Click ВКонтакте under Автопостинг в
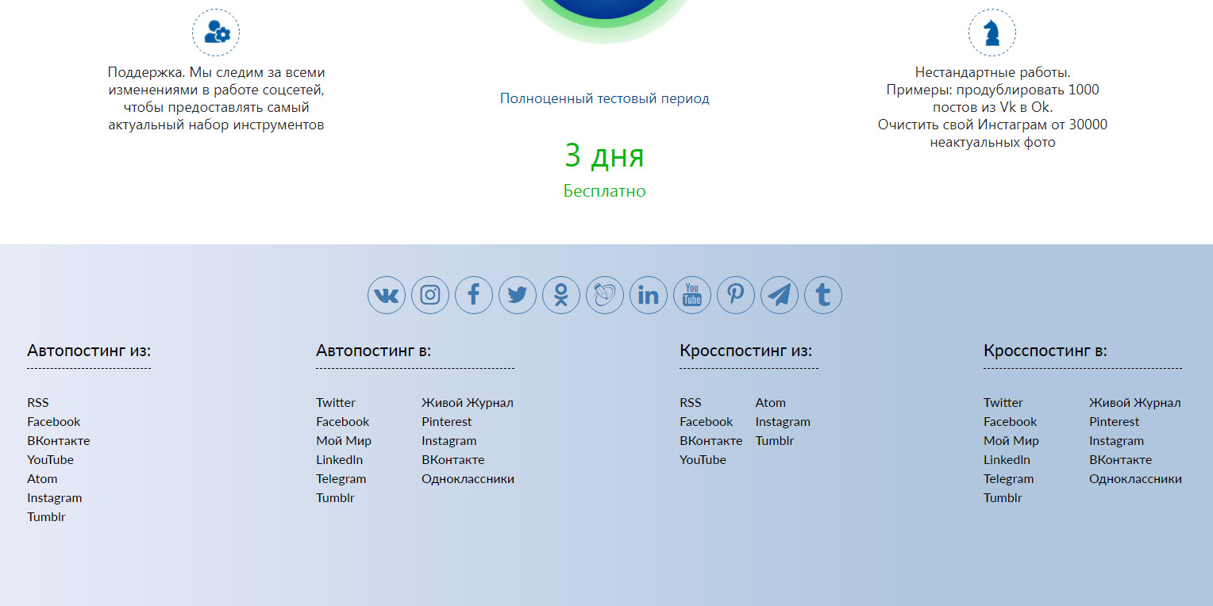The height and width of the screenshot is (606, 1213). click(x=453, y=460)
